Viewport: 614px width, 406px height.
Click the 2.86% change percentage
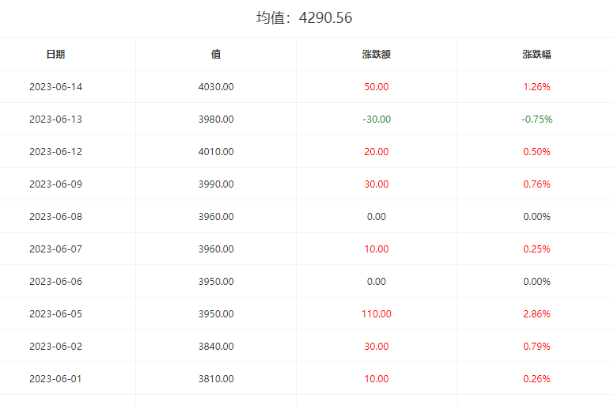tap(536, 314)
